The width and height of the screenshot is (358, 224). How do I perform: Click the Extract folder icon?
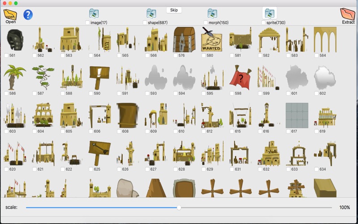point(348,14)
